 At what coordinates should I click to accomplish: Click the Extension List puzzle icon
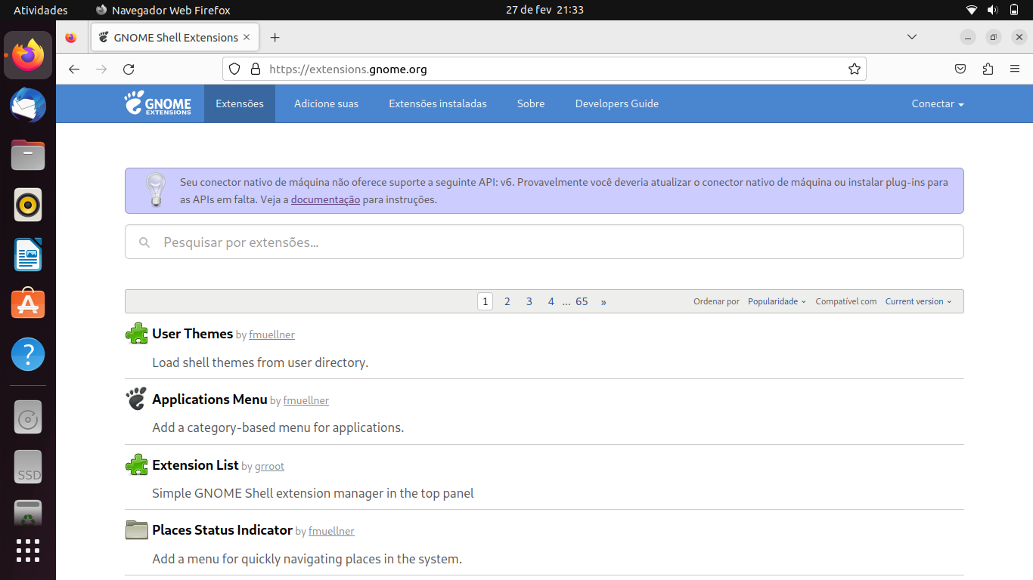[137, 464]
